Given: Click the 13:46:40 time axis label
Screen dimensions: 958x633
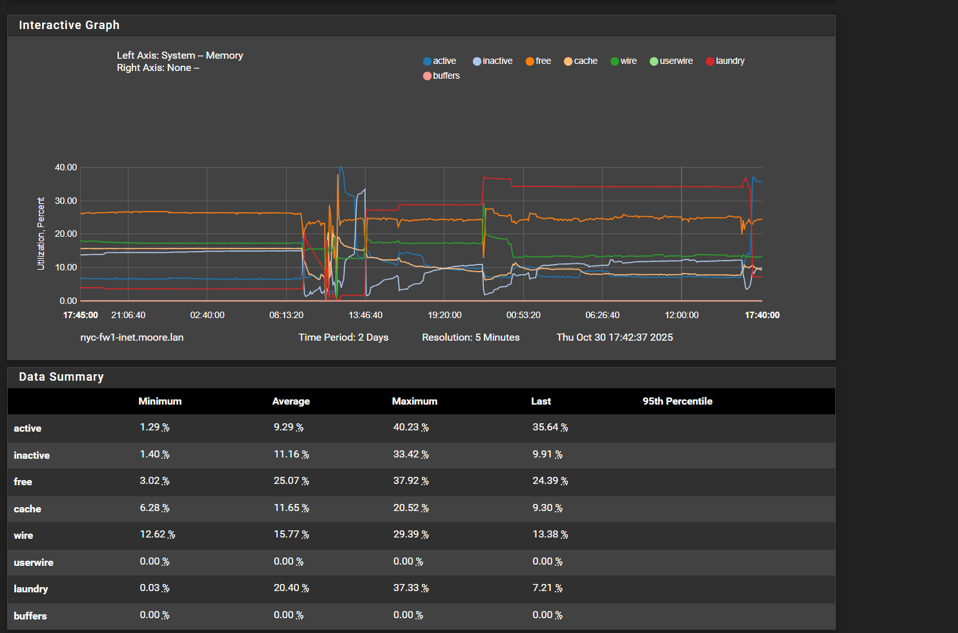Looking at the screenshot, I should pos(366,316).
